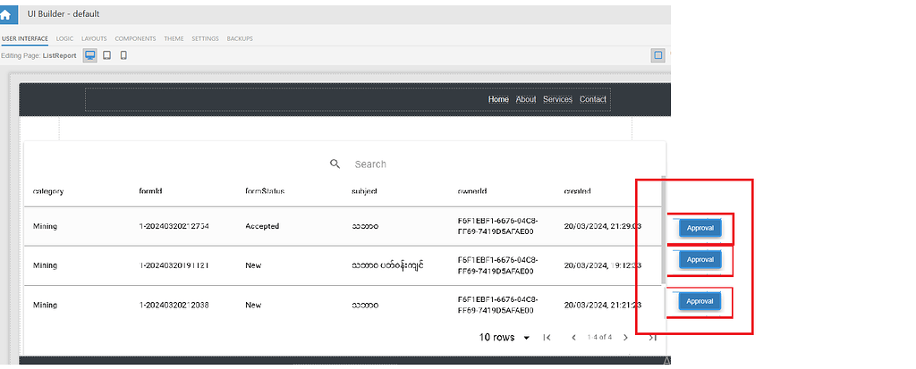Click the home icon in the header
The height and width of the screenshot is (369, 916).
(5, 14)
